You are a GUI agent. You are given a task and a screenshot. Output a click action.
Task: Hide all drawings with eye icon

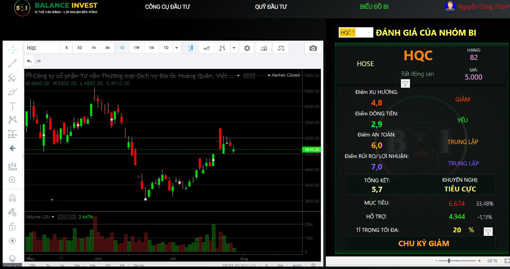pos(12,241)
